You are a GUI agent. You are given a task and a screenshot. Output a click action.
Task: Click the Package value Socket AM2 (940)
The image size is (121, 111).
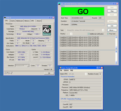click(x=28, y=32)
